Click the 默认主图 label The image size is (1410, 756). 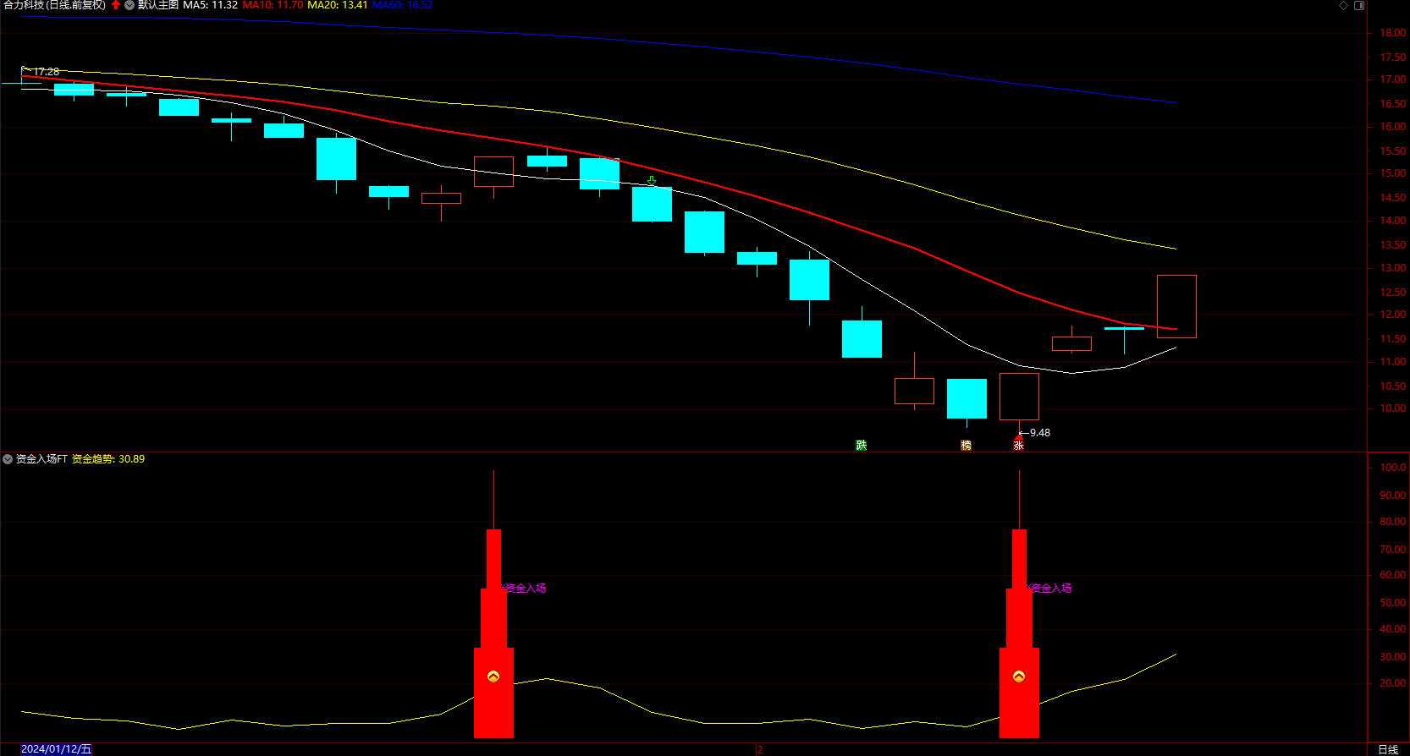click(x=158, y=5)
